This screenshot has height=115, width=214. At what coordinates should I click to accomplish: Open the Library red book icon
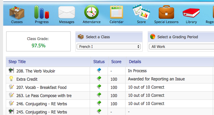pyautogui.click(x=191, y=13)
